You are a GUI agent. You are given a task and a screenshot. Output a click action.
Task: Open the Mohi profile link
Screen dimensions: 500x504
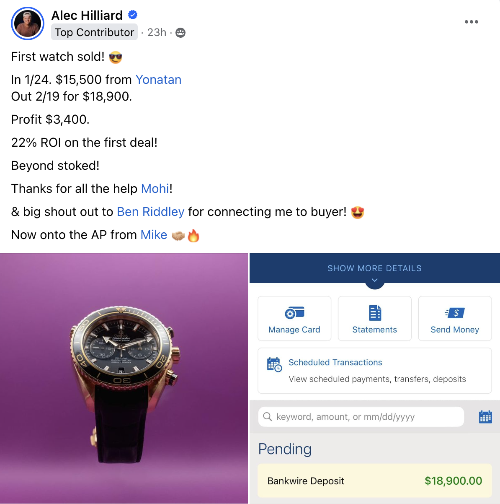(155, 189)
